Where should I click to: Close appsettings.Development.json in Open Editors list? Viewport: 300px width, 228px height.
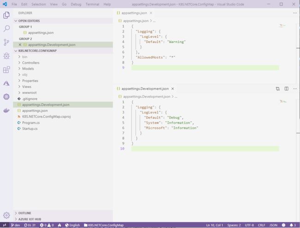[x=20, y=45]
